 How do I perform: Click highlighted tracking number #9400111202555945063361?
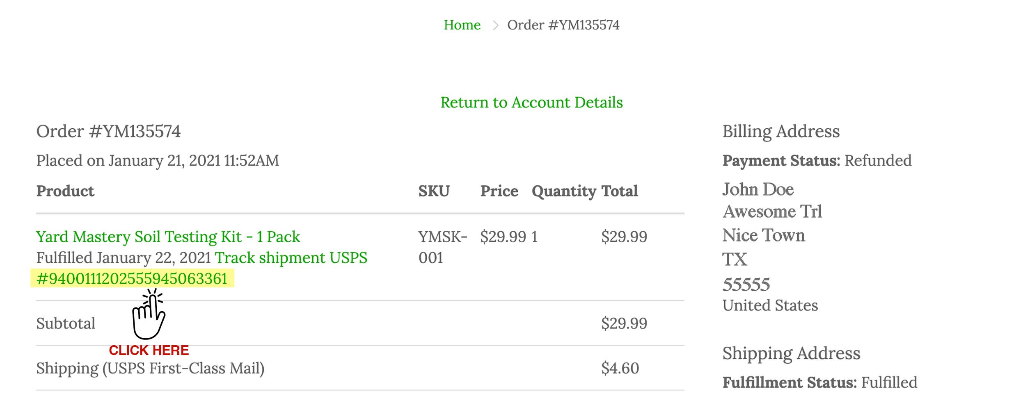tap(132, 279)
